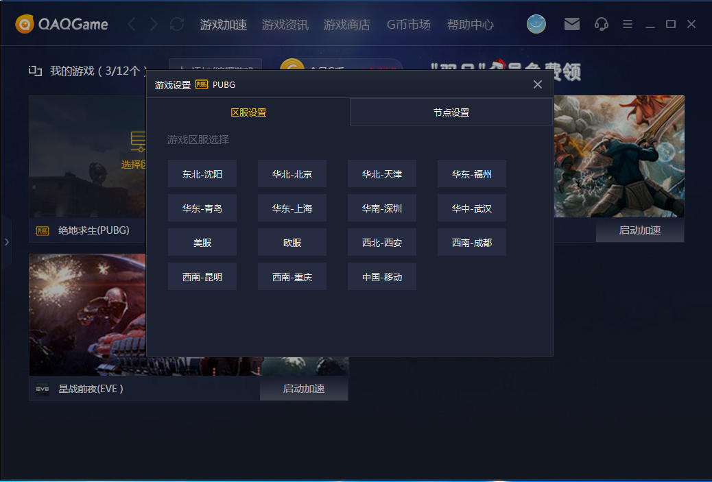Close the PUBG game settings dialog
This screenshot has width=712, height=482.
(538, 84)
